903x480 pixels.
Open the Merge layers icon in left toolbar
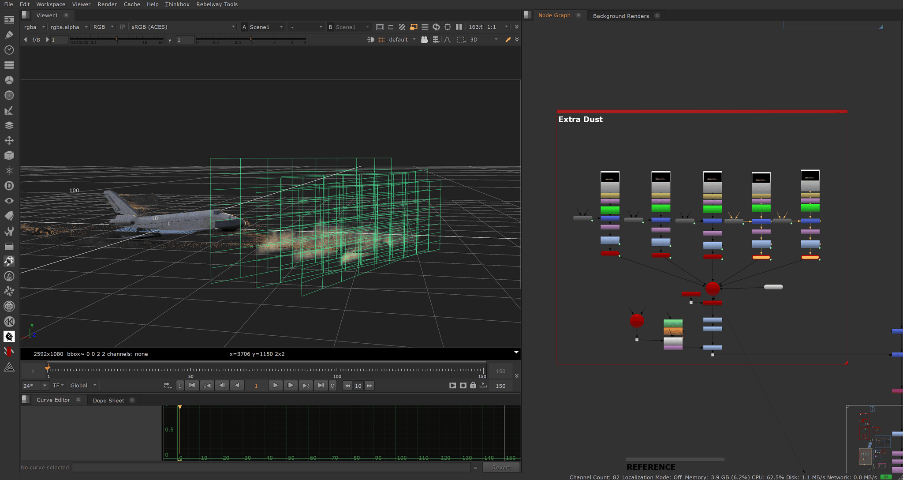pyautogui.click(x=9, y=125)
